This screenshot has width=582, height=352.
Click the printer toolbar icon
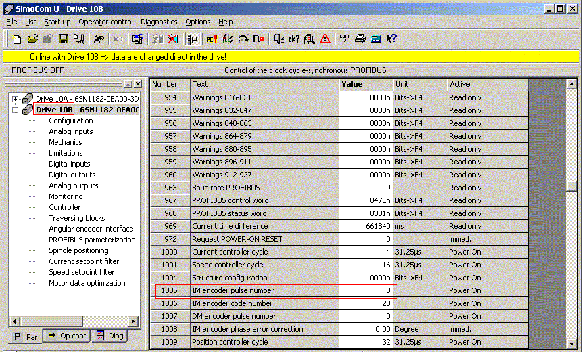[360, 39]
